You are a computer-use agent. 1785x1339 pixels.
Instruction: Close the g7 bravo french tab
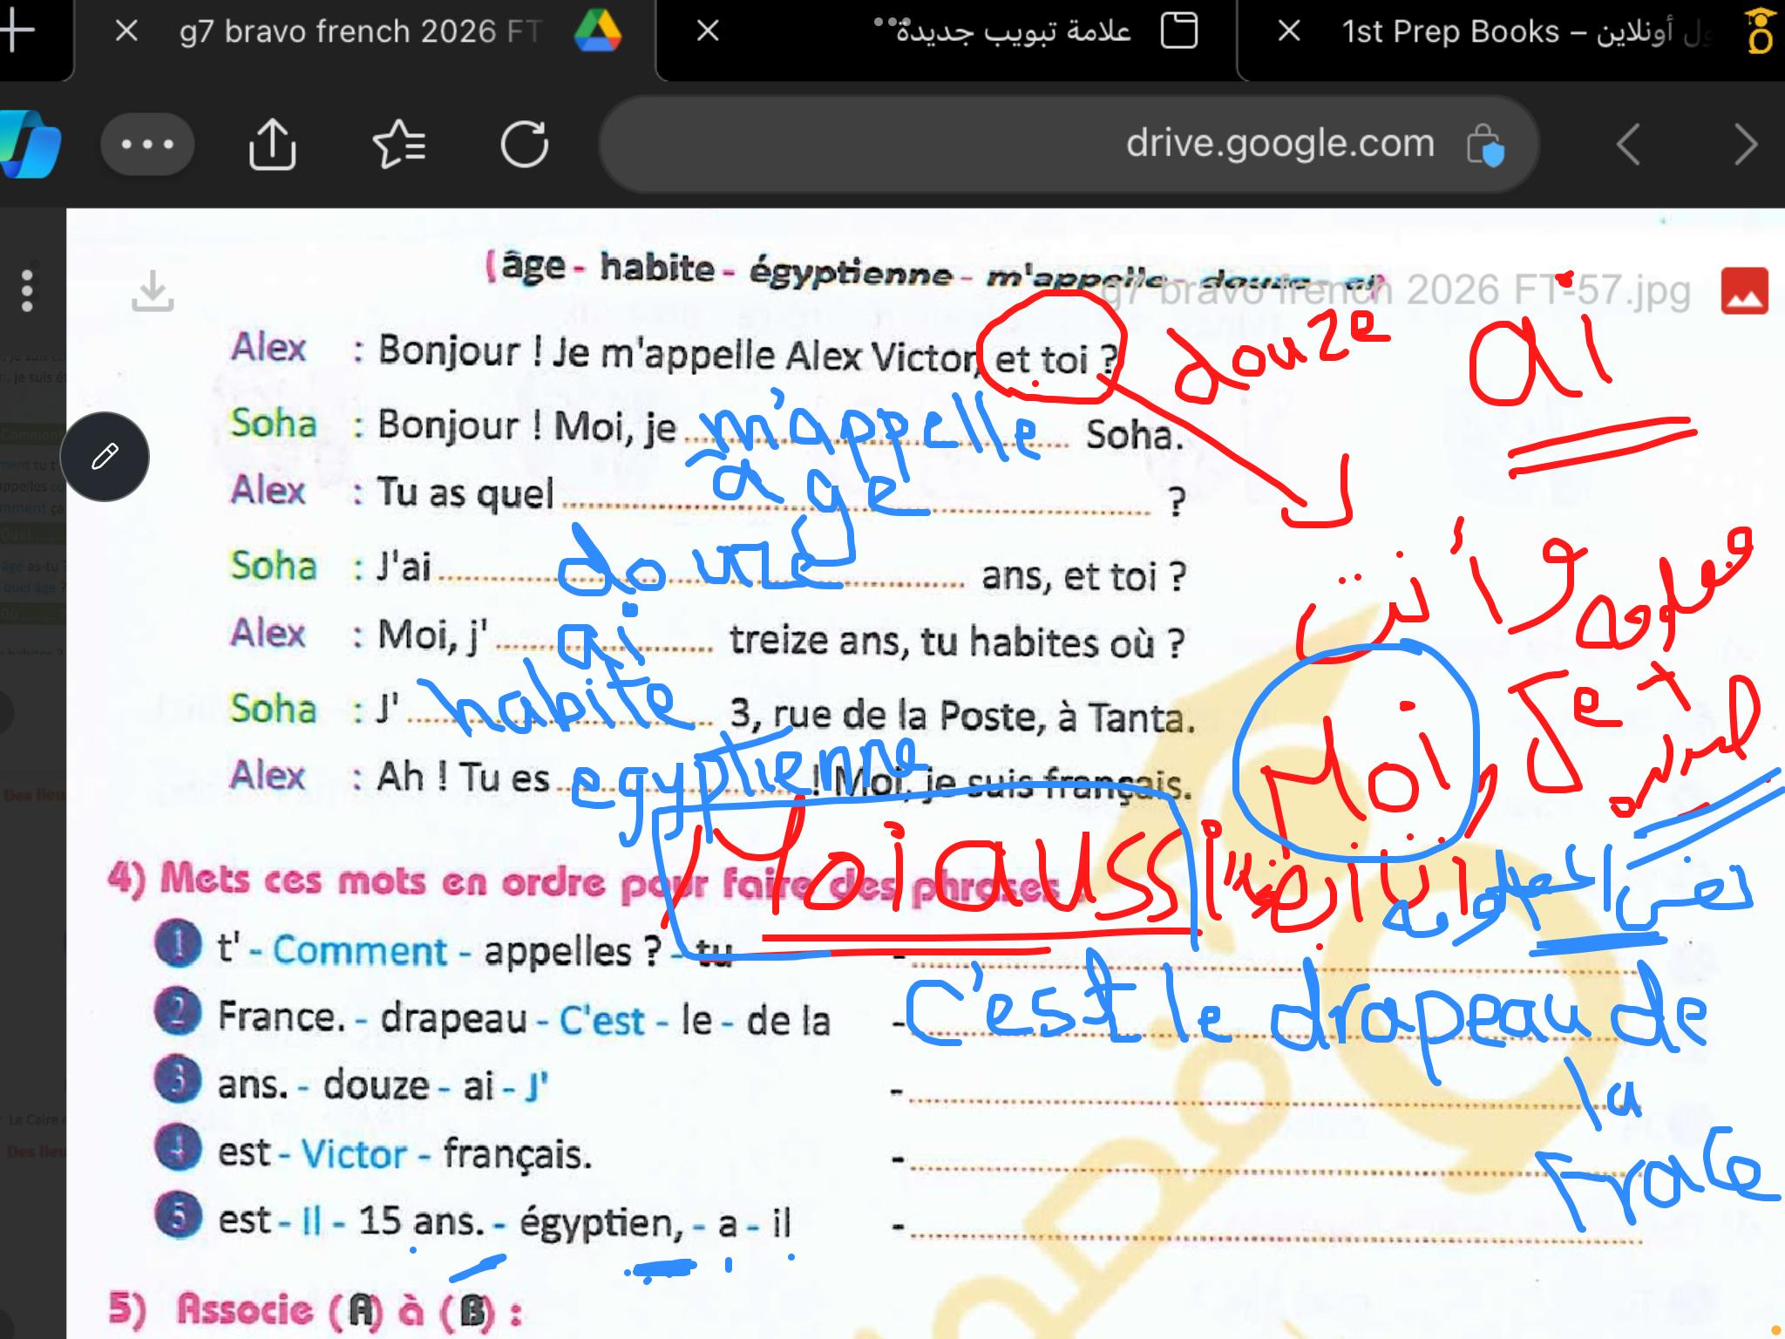[x=126, y=32]
